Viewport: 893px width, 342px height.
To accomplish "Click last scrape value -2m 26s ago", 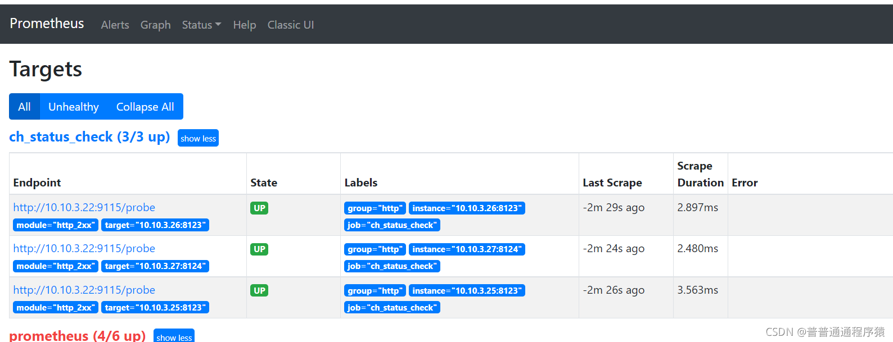I will [614, 290].
